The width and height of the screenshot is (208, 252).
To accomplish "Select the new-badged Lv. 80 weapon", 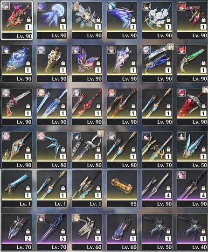I will (x=87, y=150).
